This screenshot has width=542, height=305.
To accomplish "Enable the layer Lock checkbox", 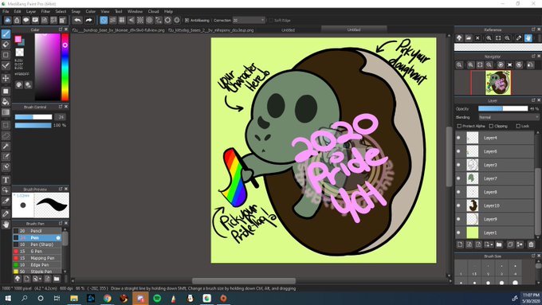I will coord(518,126).
